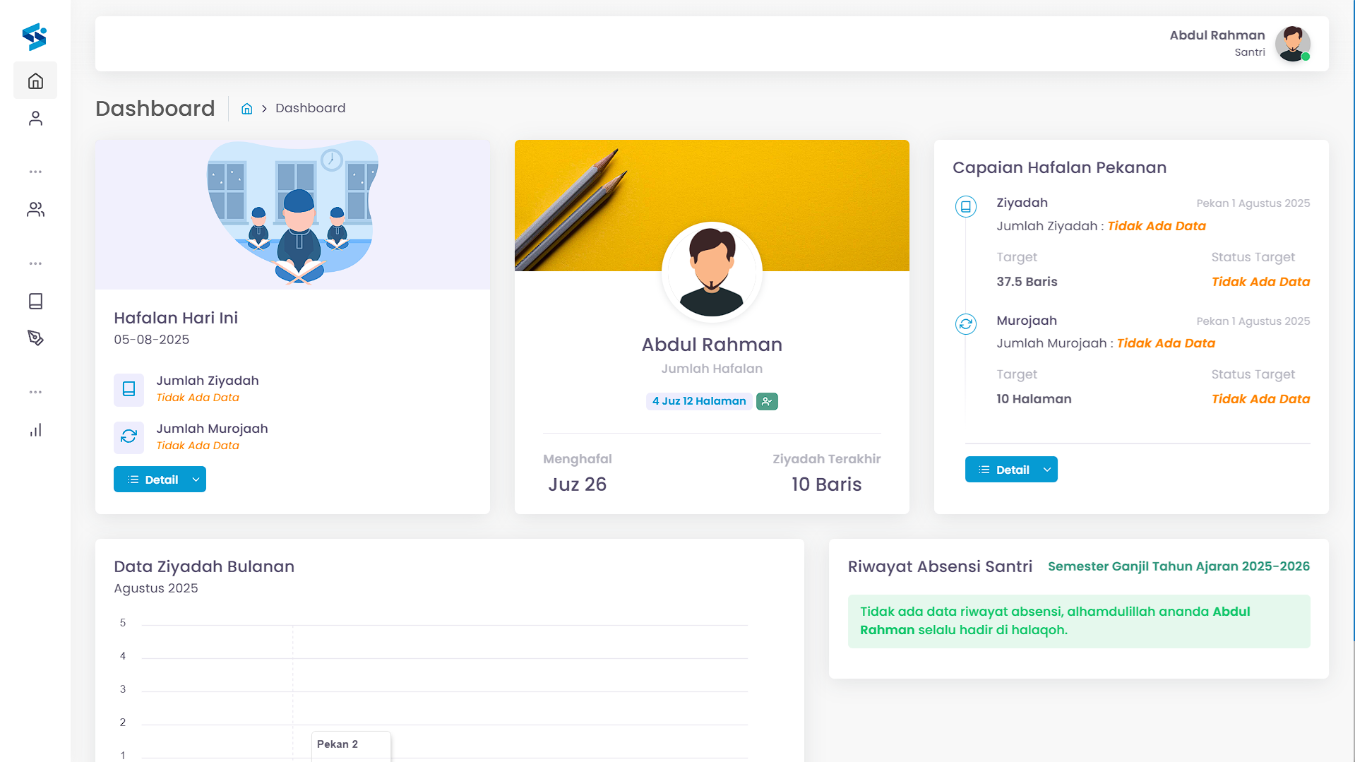Click the green user-check badge beside hafalan count

[766, 401]
